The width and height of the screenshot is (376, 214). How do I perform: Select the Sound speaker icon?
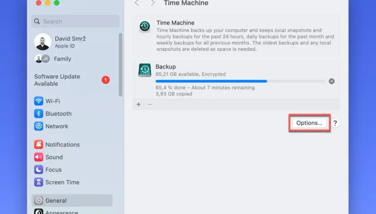click(x=38, y=157)
